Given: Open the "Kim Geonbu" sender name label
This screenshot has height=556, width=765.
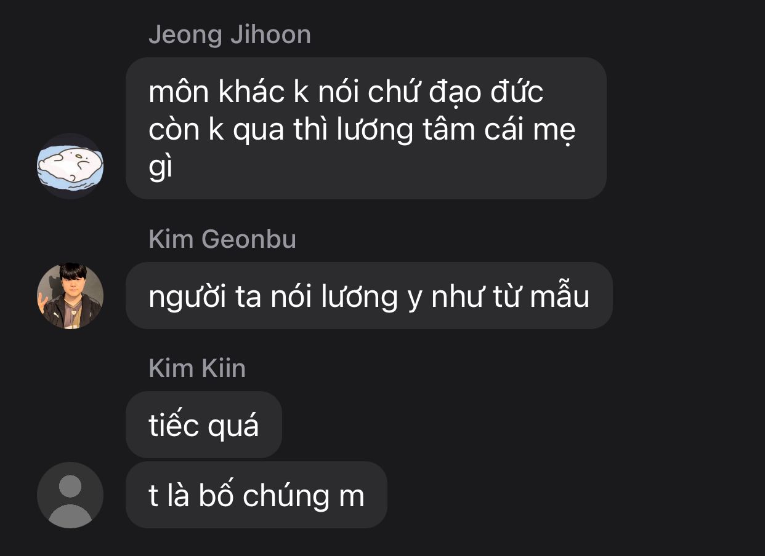Looking at the screenshot, I should tap(222, 239).
